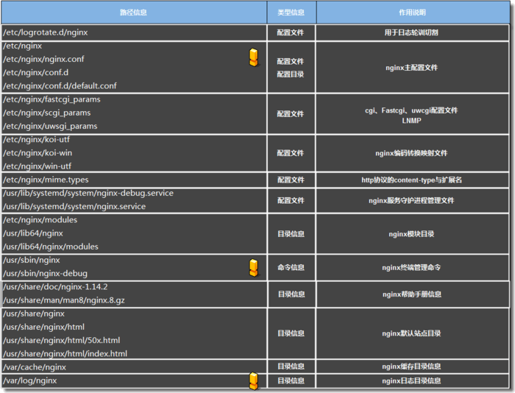The width and height of the screenshot is (515, 393).
Task: Click the /etc/logrotate.d/nginx path
Action: click(46, 32)
